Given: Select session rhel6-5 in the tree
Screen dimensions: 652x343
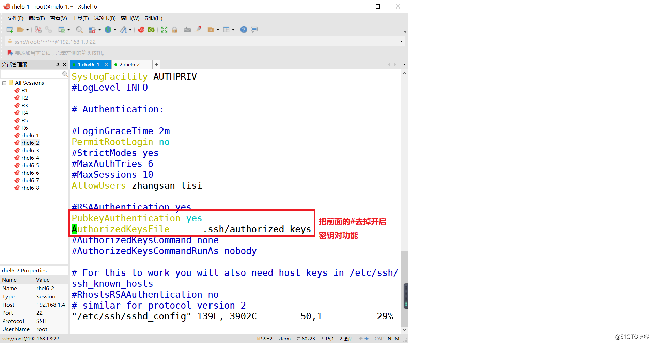Looking at the screenshot, I should (30, 166).
